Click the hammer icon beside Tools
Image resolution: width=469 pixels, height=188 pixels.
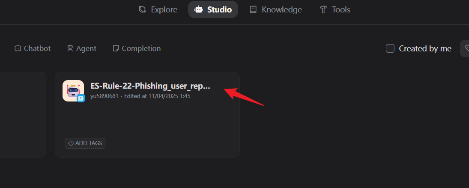click(323, 9)
